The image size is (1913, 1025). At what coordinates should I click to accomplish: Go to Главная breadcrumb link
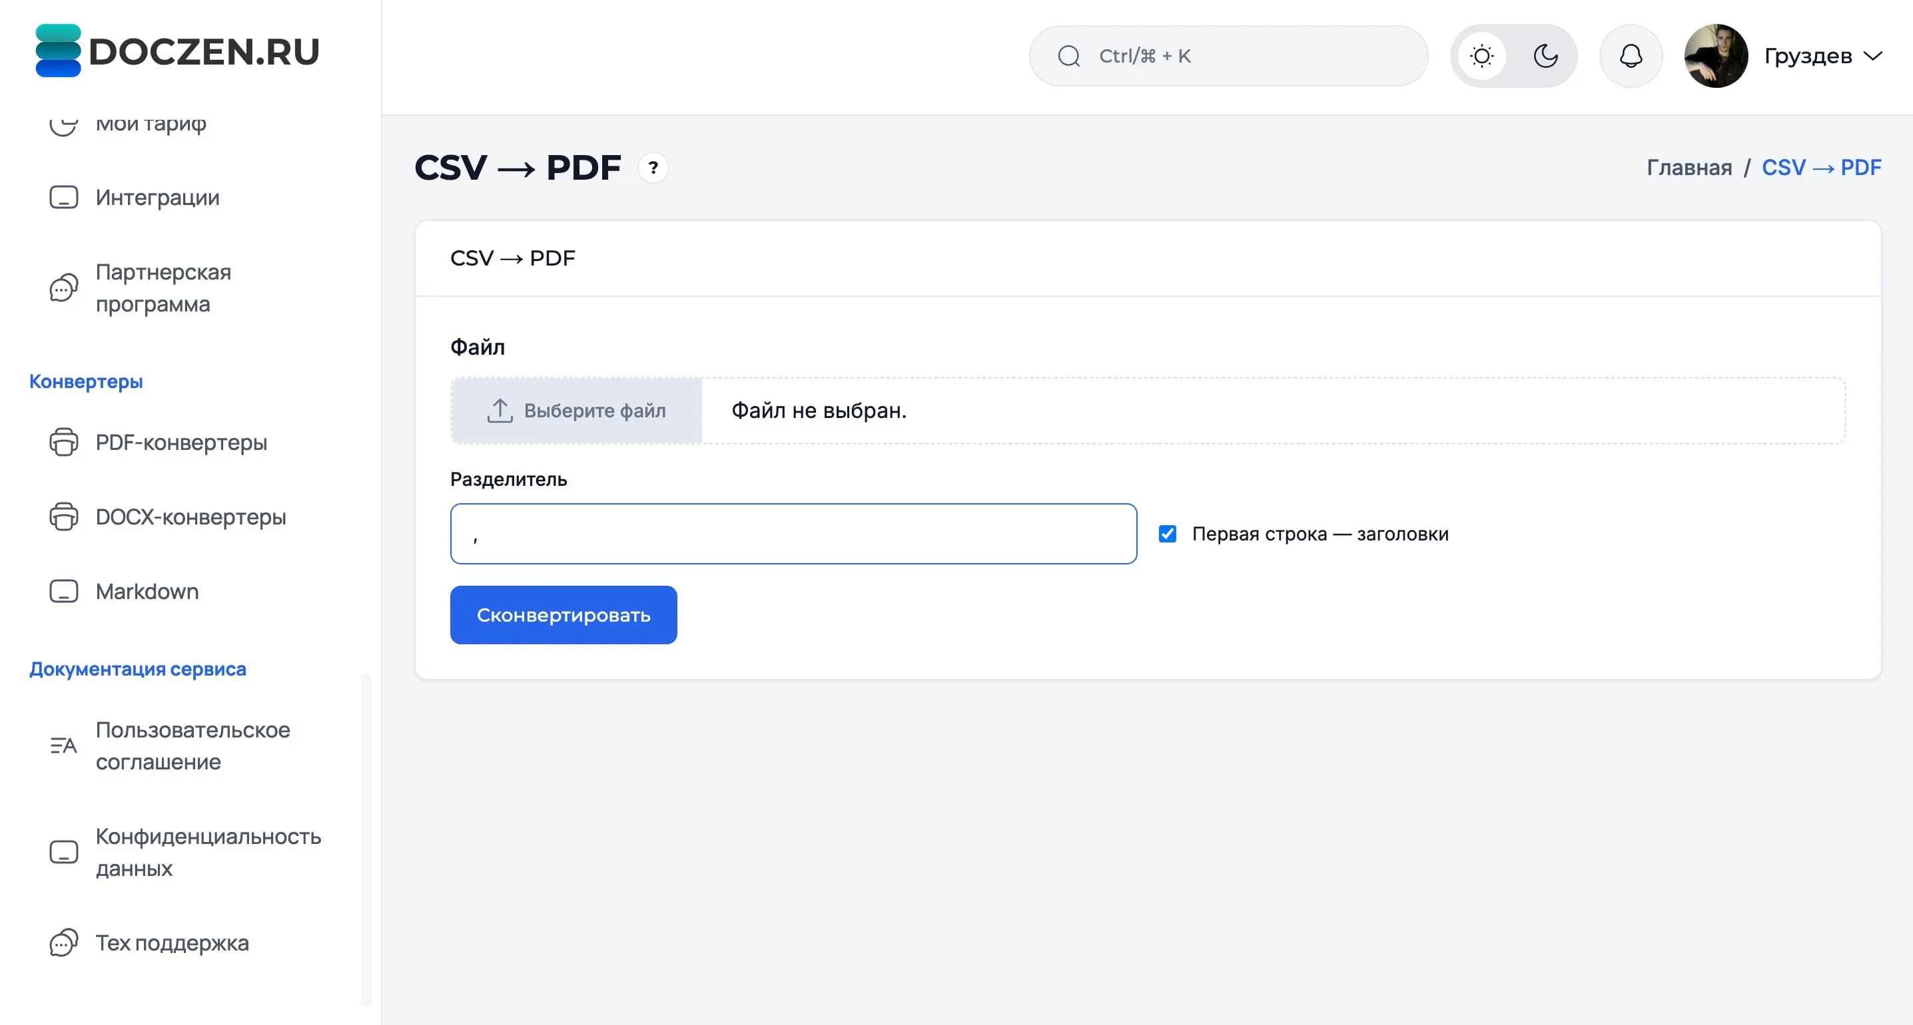pos(1689,168)
